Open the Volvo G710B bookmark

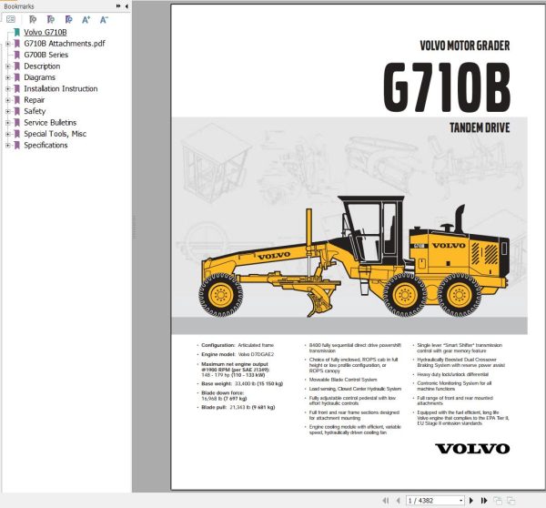pos(45,32)
